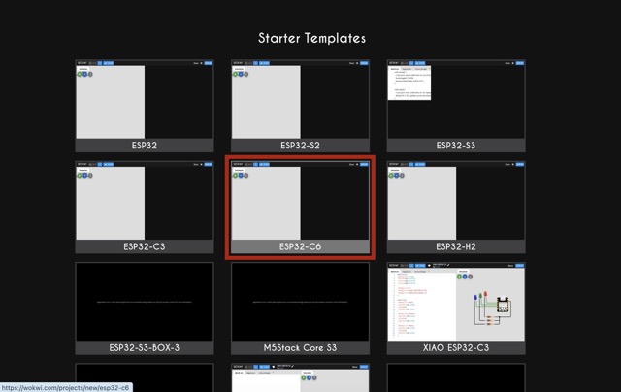
Task: Click the ESP32-C3 label text
Action: point(145,246)
